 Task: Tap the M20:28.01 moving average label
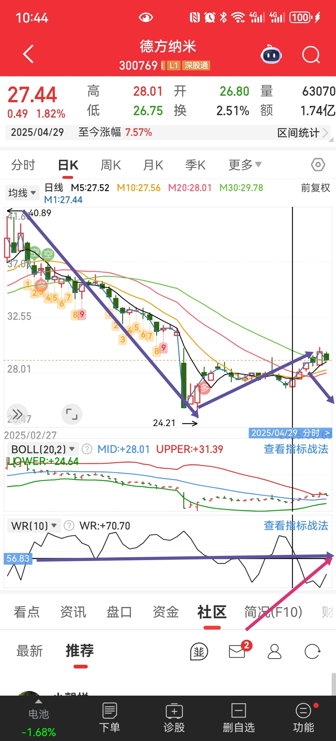coord(190,188)
